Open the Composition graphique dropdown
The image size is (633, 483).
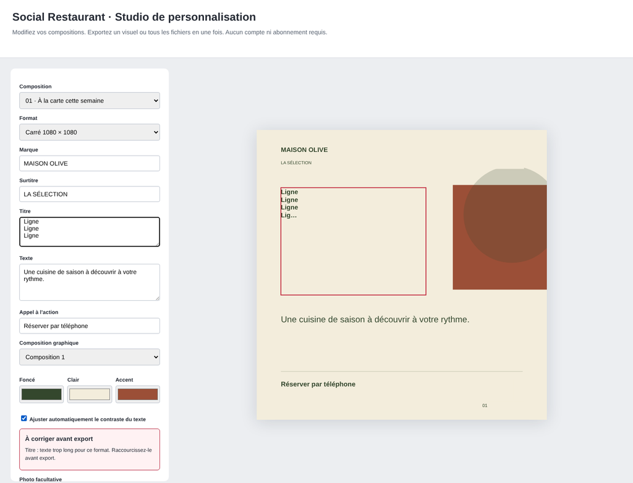90,357
